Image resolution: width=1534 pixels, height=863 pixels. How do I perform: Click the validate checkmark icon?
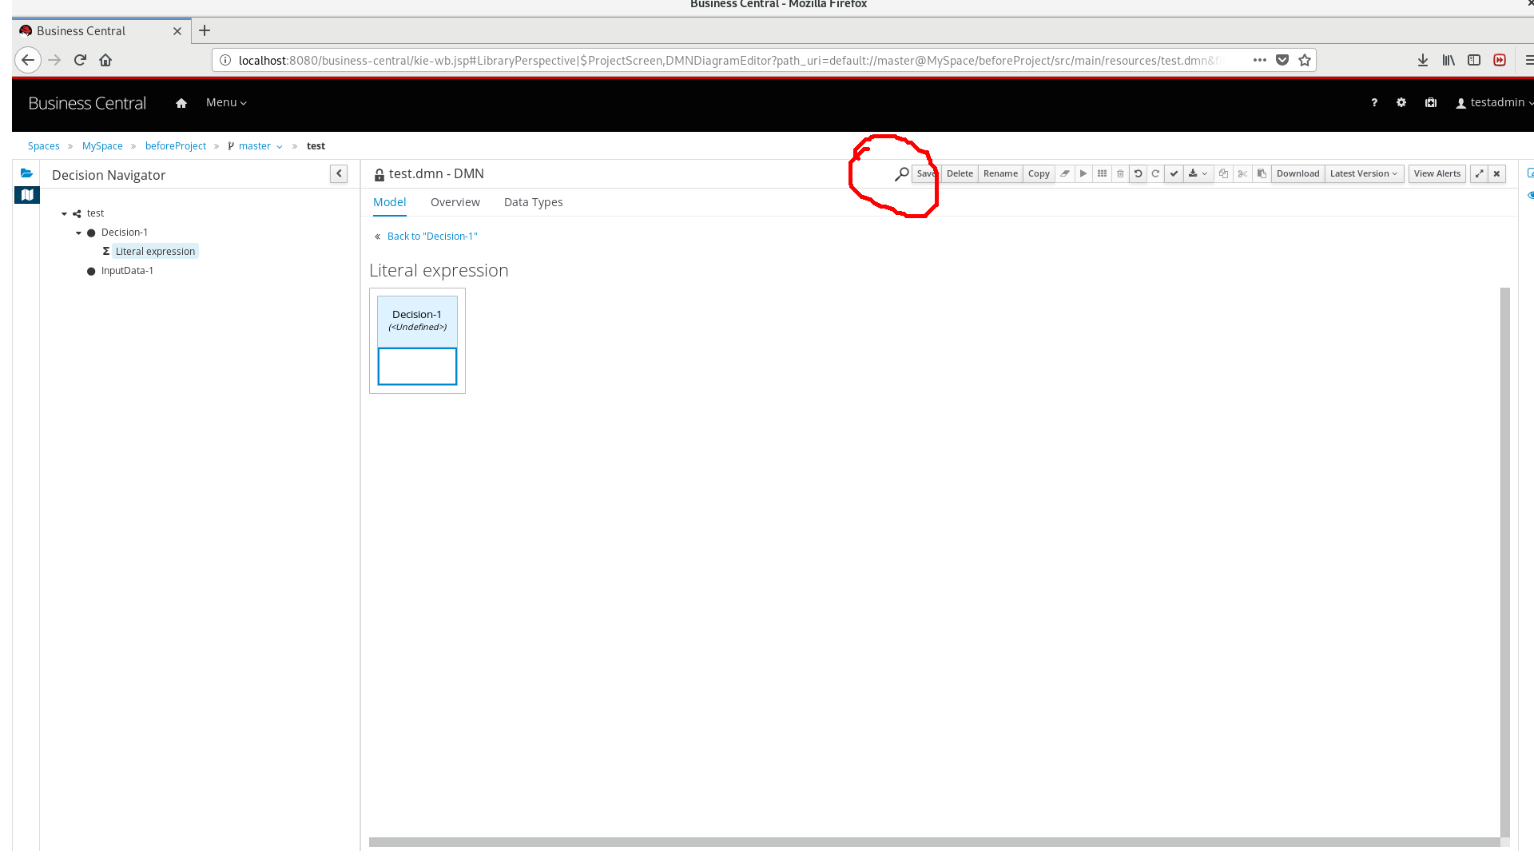click(x=1174, y=173)
